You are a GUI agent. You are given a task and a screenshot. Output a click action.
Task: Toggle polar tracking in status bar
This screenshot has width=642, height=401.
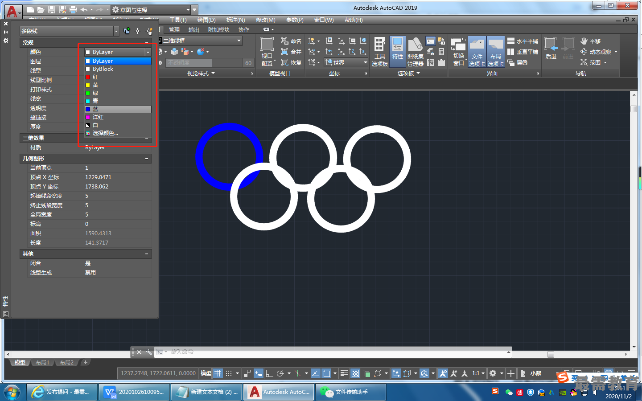(280, 373)
